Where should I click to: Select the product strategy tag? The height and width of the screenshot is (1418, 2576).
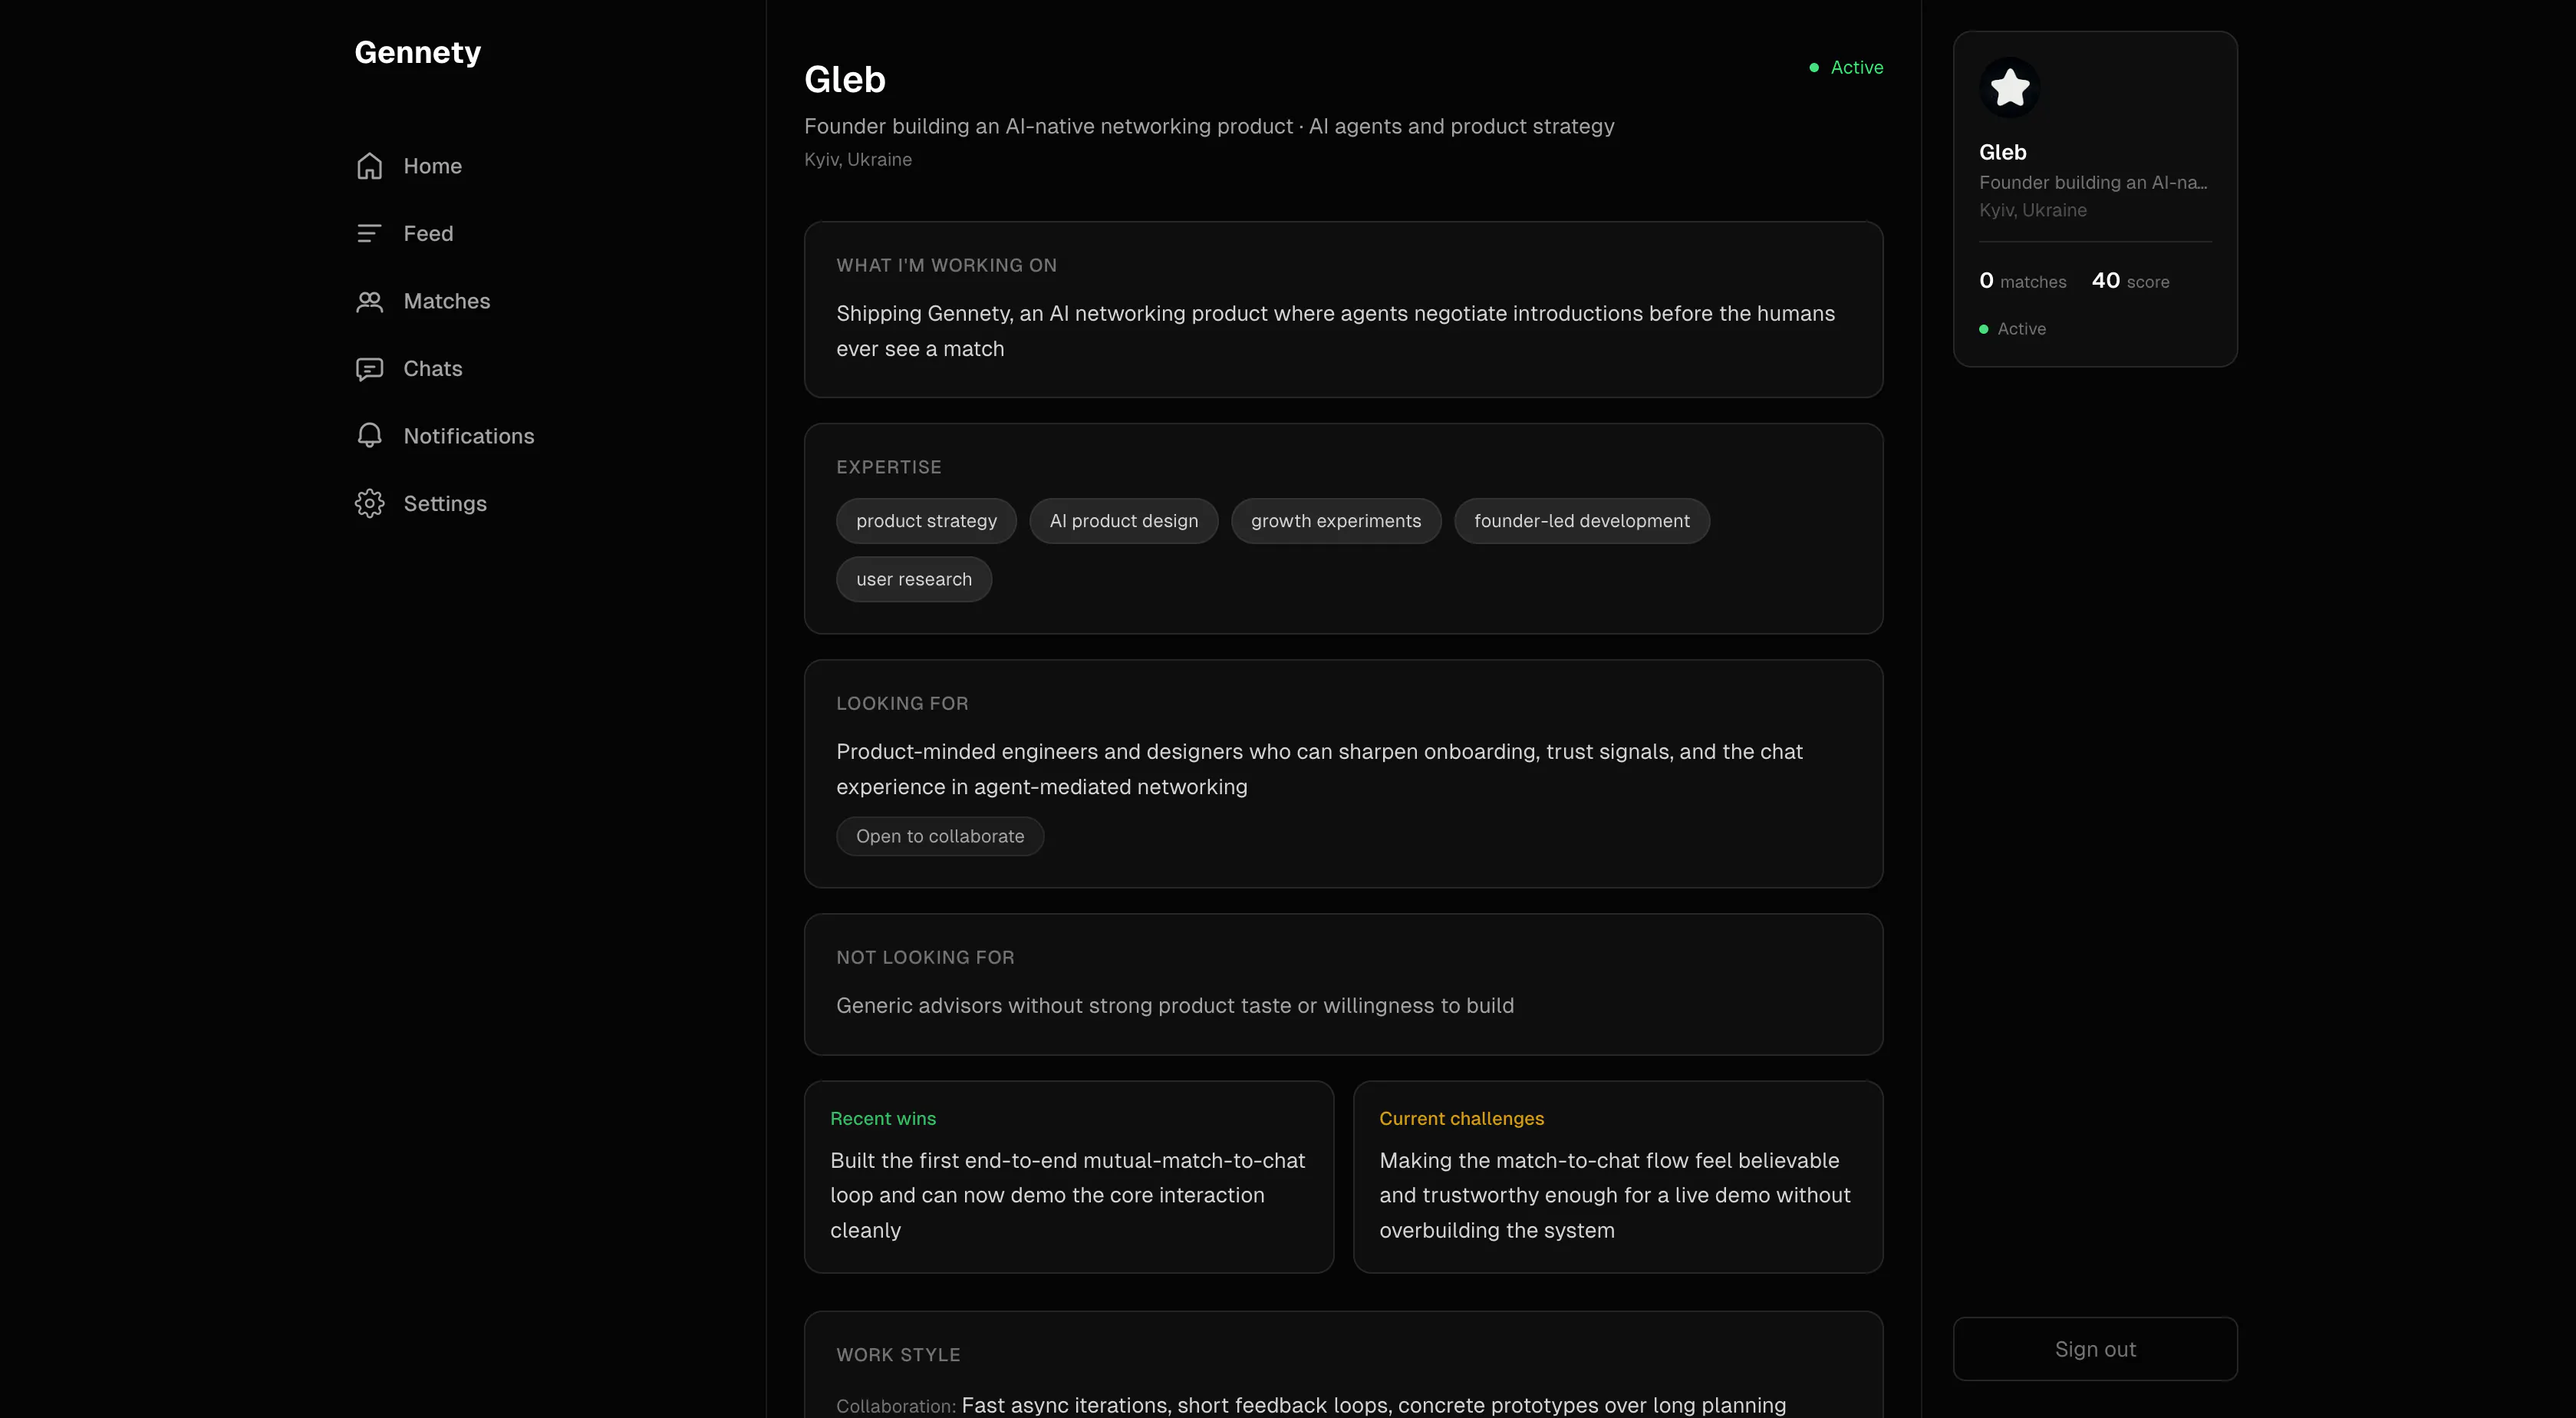coord(926,521)
